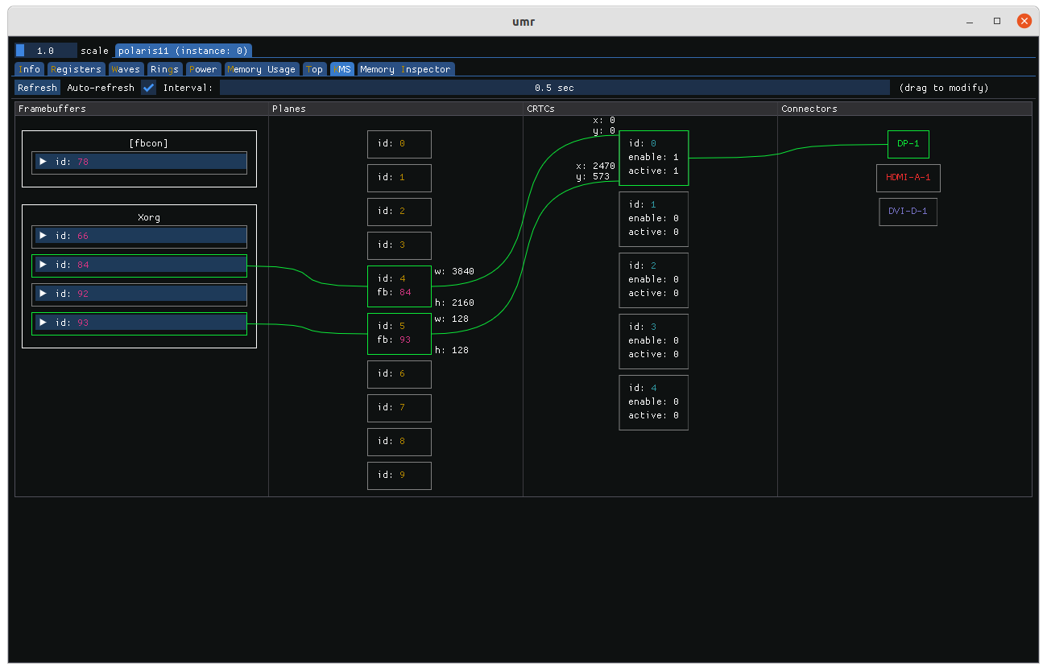The width and height of the screenshot is (1047, 671).
Task: Click the disabled CRTC box id 3
Action: pos(654,341)
